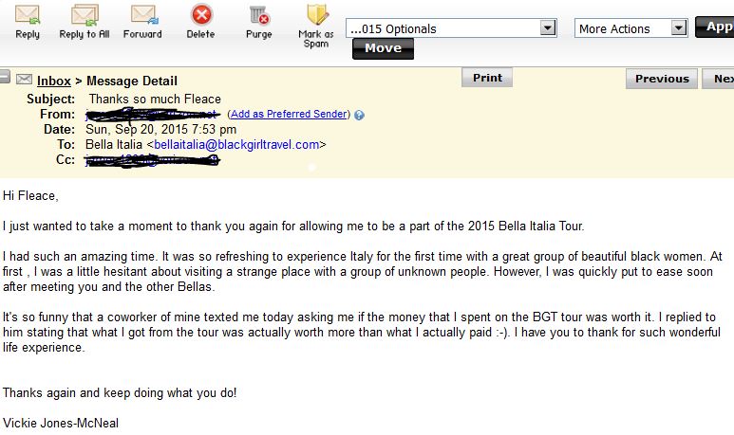The height and width of the screenshot is (435, 734).
Task: Purge messages using the trash can icon
Action: (x=259, y=15)
